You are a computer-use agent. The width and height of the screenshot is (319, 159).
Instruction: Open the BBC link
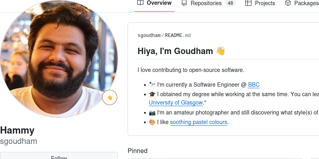[x=254, y=85]
